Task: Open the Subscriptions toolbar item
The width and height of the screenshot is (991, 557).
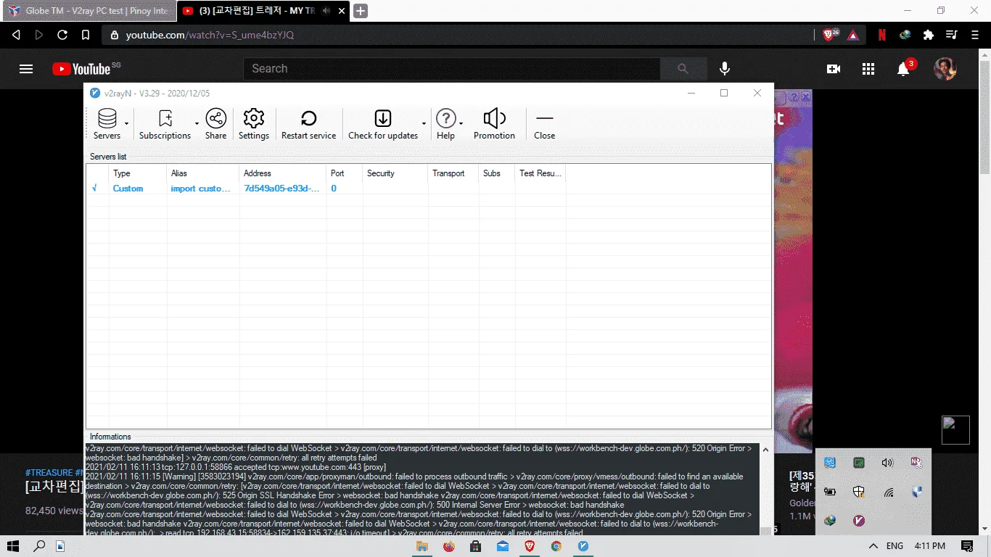Action: coord(165,124)
